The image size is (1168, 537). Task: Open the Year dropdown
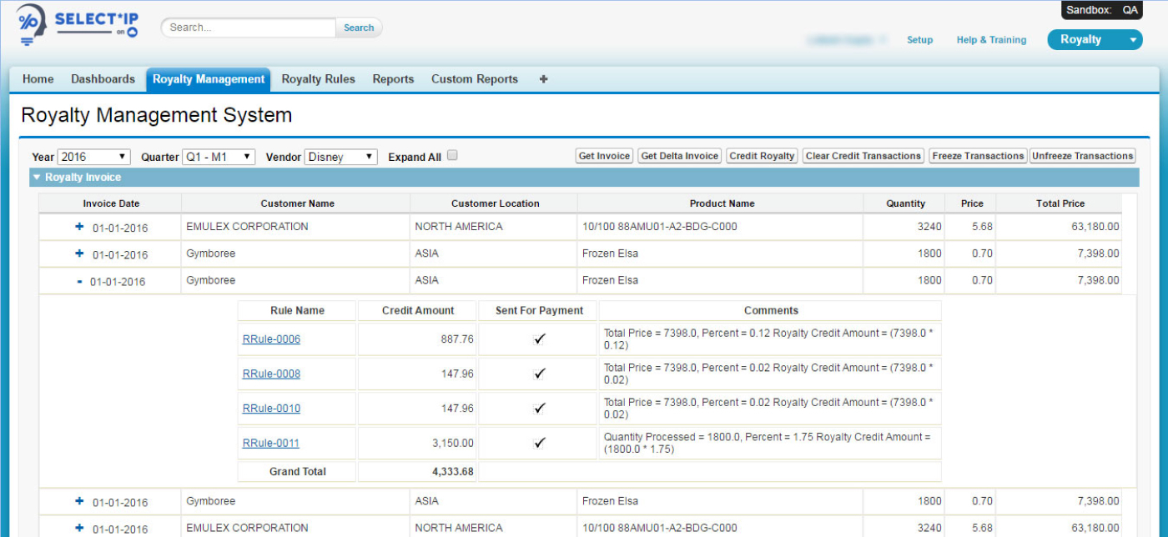[x=93, y=157]
